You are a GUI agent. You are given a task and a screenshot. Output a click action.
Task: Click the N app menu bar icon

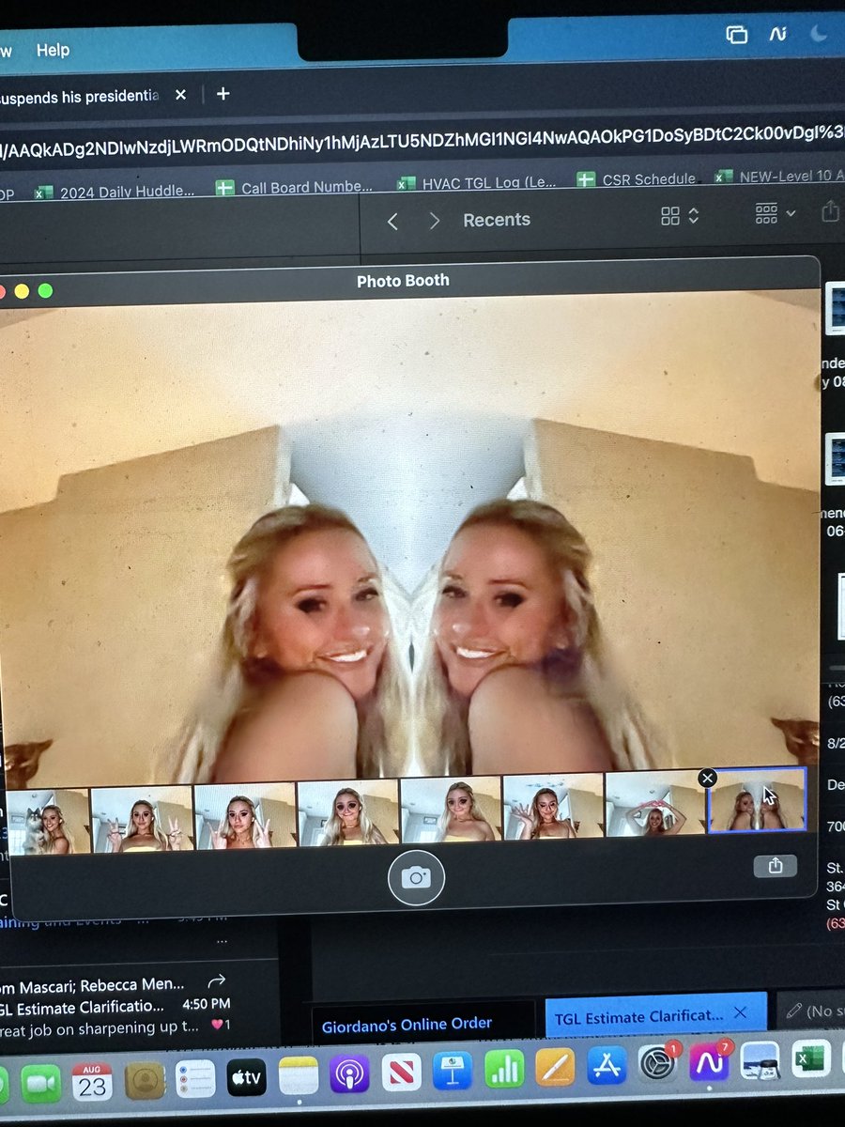pyautogui.click(x=777, y=34)
